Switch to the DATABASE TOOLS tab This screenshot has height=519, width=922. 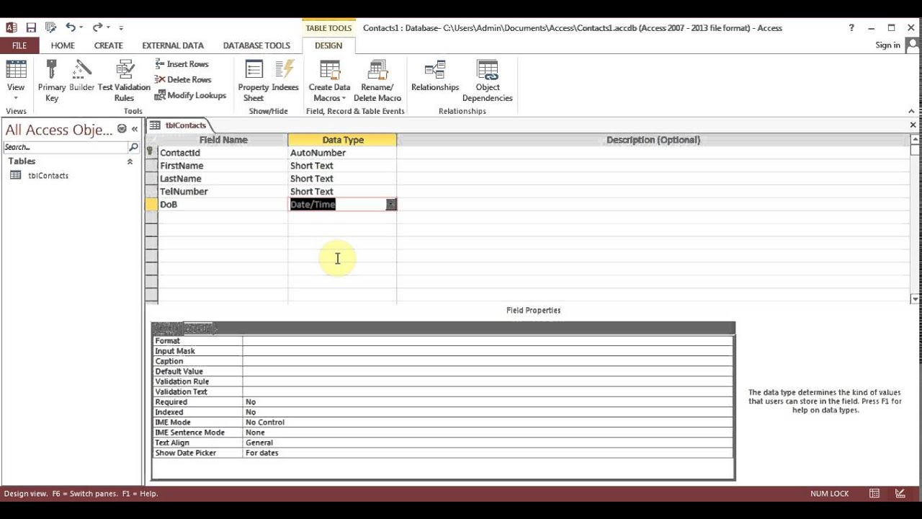point(256,45)
